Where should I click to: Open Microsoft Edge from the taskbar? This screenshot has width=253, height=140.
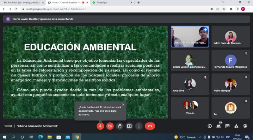(x=40, y=137)
